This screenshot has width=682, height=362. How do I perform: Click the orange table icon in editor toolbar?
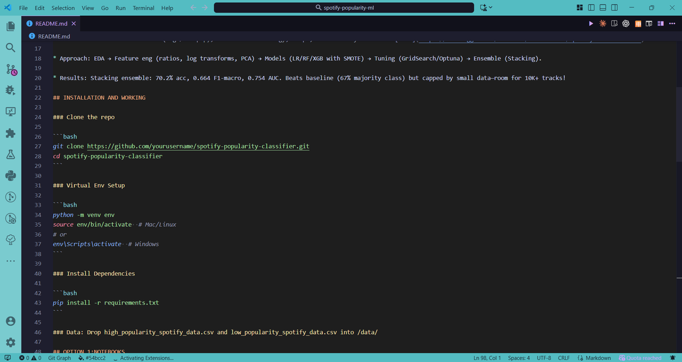638,23
